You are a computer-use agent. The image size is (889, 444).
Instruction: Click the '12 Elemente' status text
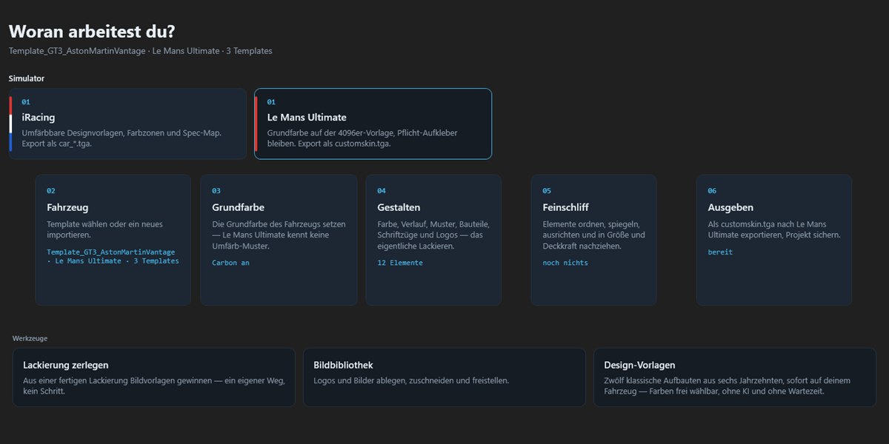400,263
